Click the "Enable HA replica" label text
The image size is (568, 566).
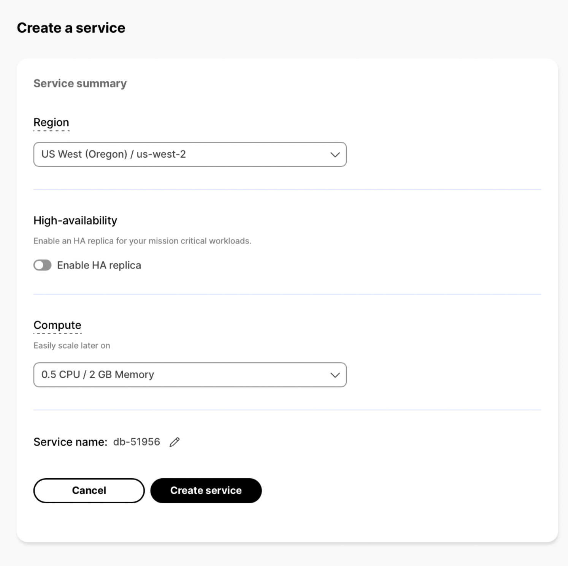(99, 265)
